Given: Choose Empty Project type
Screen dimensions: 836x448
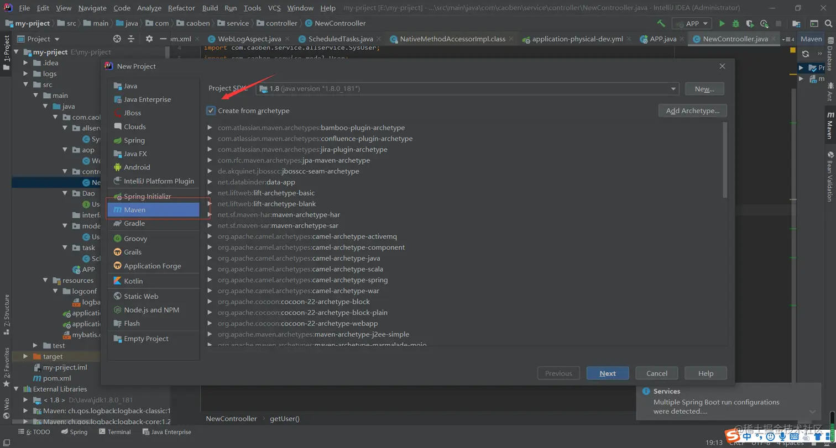Looking at the screenshot, I should (154, 339).
